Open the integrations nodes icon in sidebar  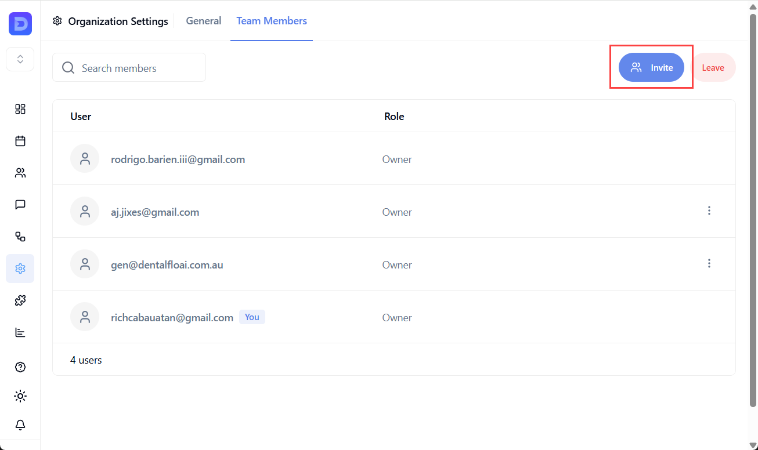click(x=20, y=237)
